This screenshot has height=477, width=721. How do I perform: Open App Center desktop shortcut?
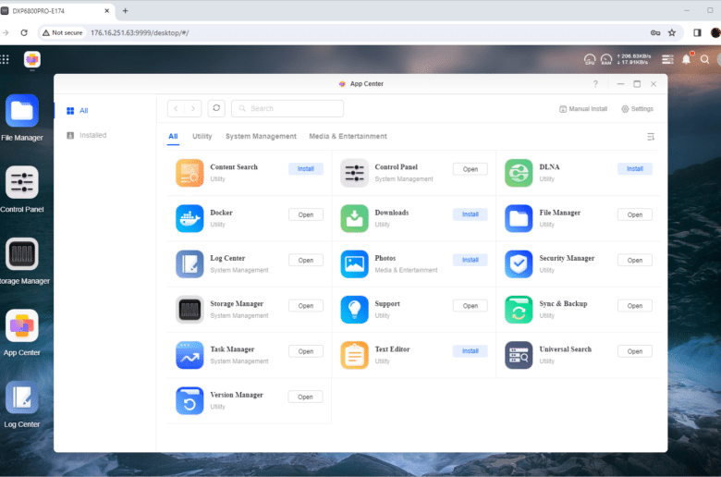click(21, 325)
